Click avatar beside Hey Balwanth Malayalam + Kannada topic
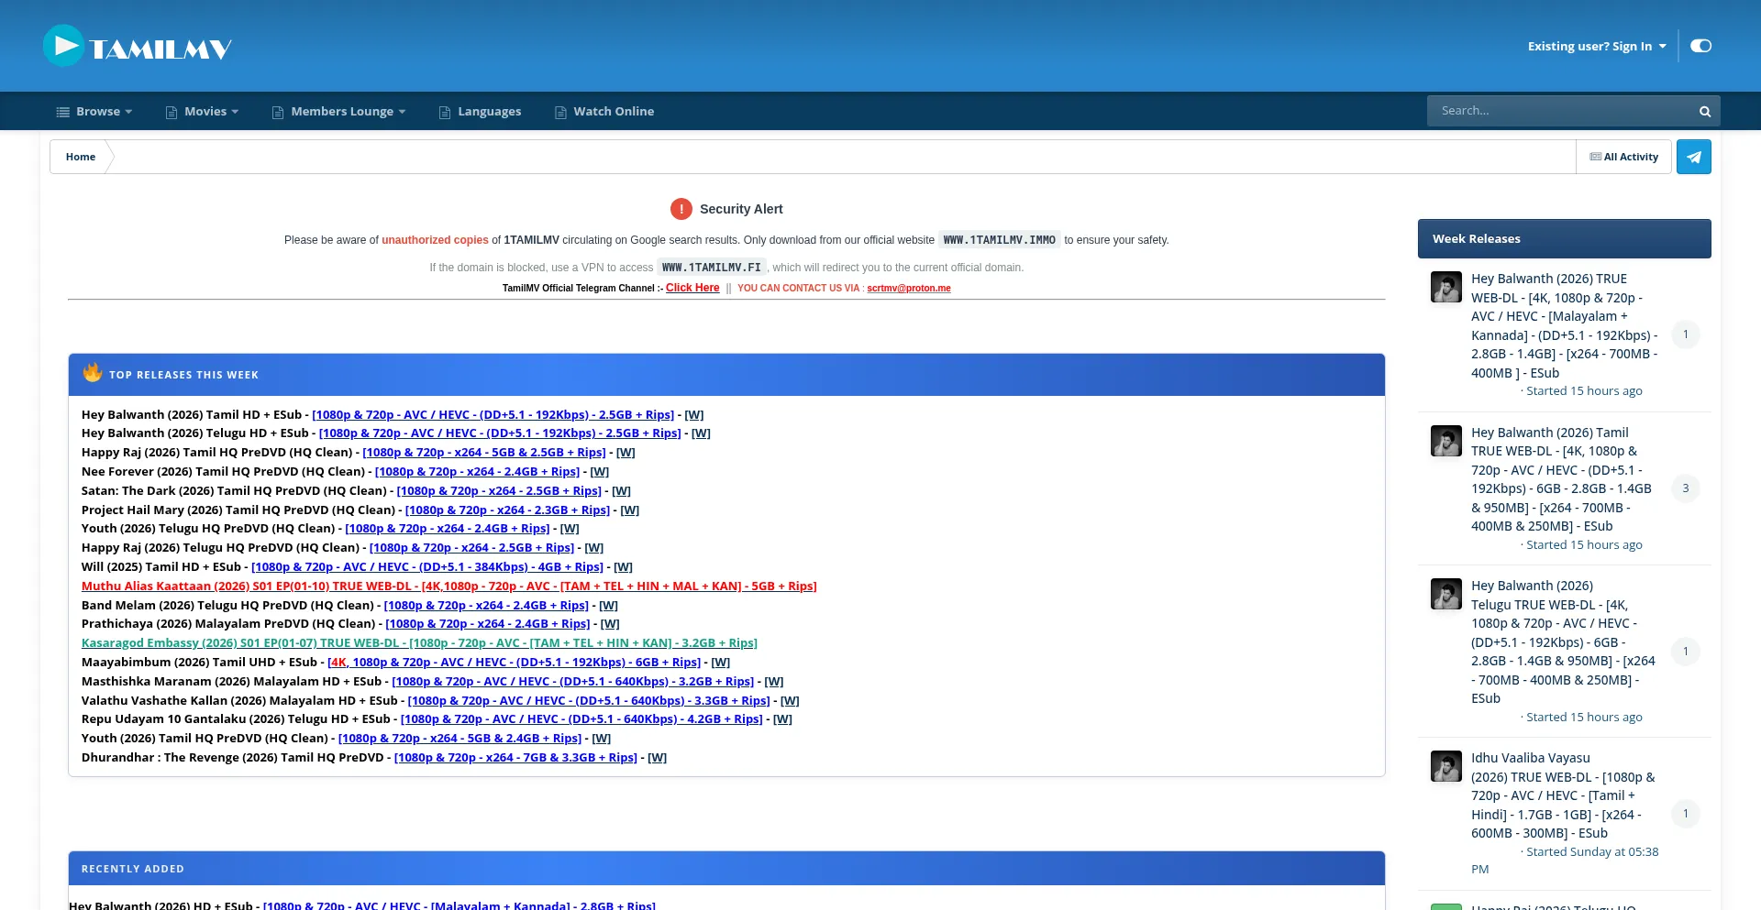Screen dimensions: 1761x910 [1446, 287]
